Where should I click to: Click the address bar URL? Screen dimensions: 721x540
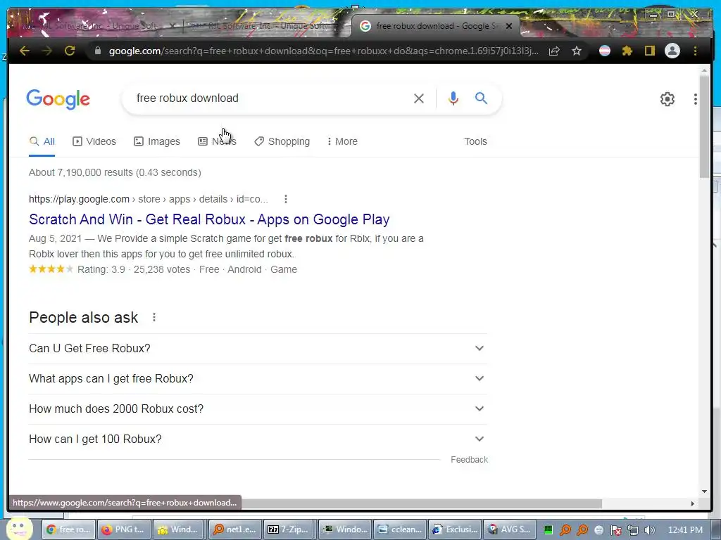click(323, 51)
